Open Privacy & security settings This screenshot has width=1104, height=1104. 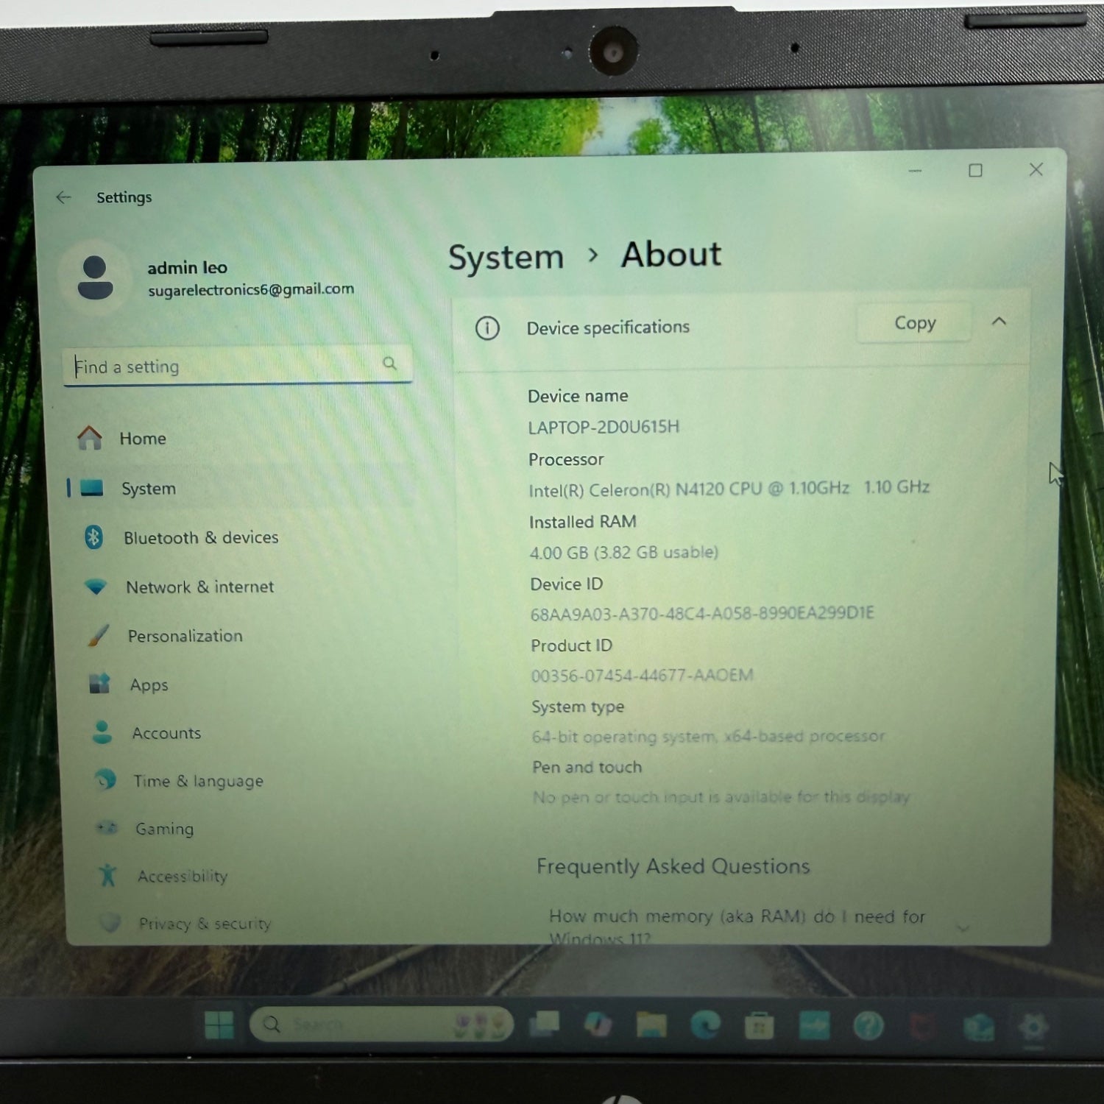[x=204, y=923]
